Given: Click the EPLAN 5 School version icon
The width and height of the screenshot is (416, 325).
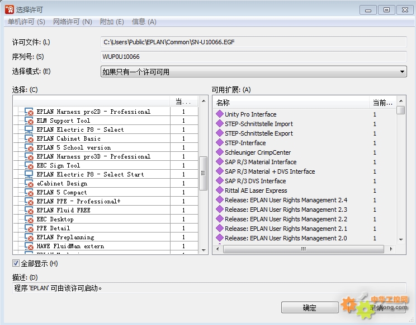Looking at the screenshot, I should pos(29,147).
